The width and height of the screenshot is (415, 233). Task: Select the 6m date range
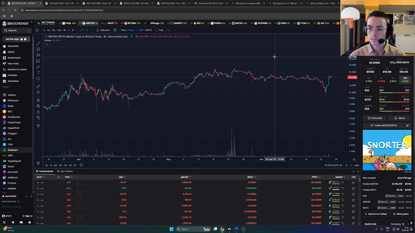pos(55,165)
